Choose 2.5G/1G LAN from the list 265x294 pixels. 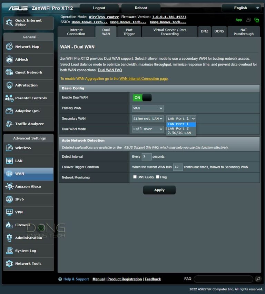[179, 133]
